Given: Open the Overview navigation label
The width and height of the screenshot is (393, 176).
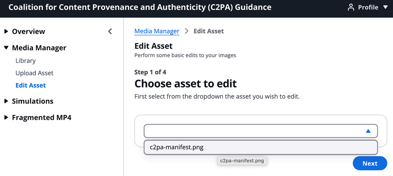Looking at the screenshot, I should pos(29,31).
